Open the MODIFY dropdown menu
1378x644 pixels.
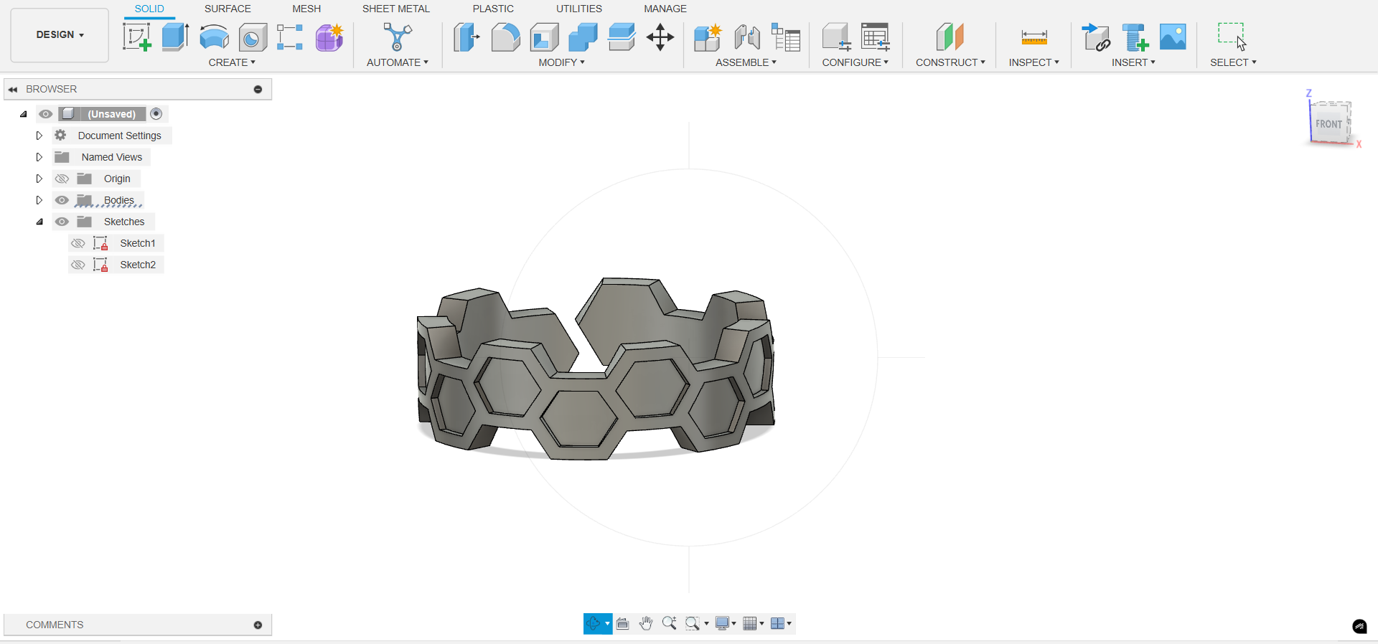point(562,62)
